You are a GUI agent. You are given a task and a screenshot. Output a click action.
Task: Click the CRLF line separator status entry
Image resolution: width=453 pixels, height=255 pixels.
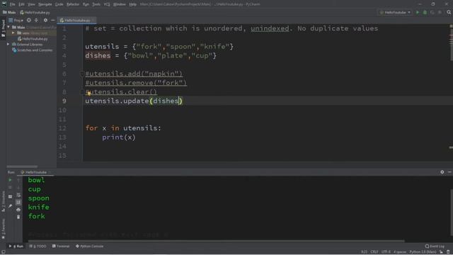pyautogui.click(x=374, y=252)
